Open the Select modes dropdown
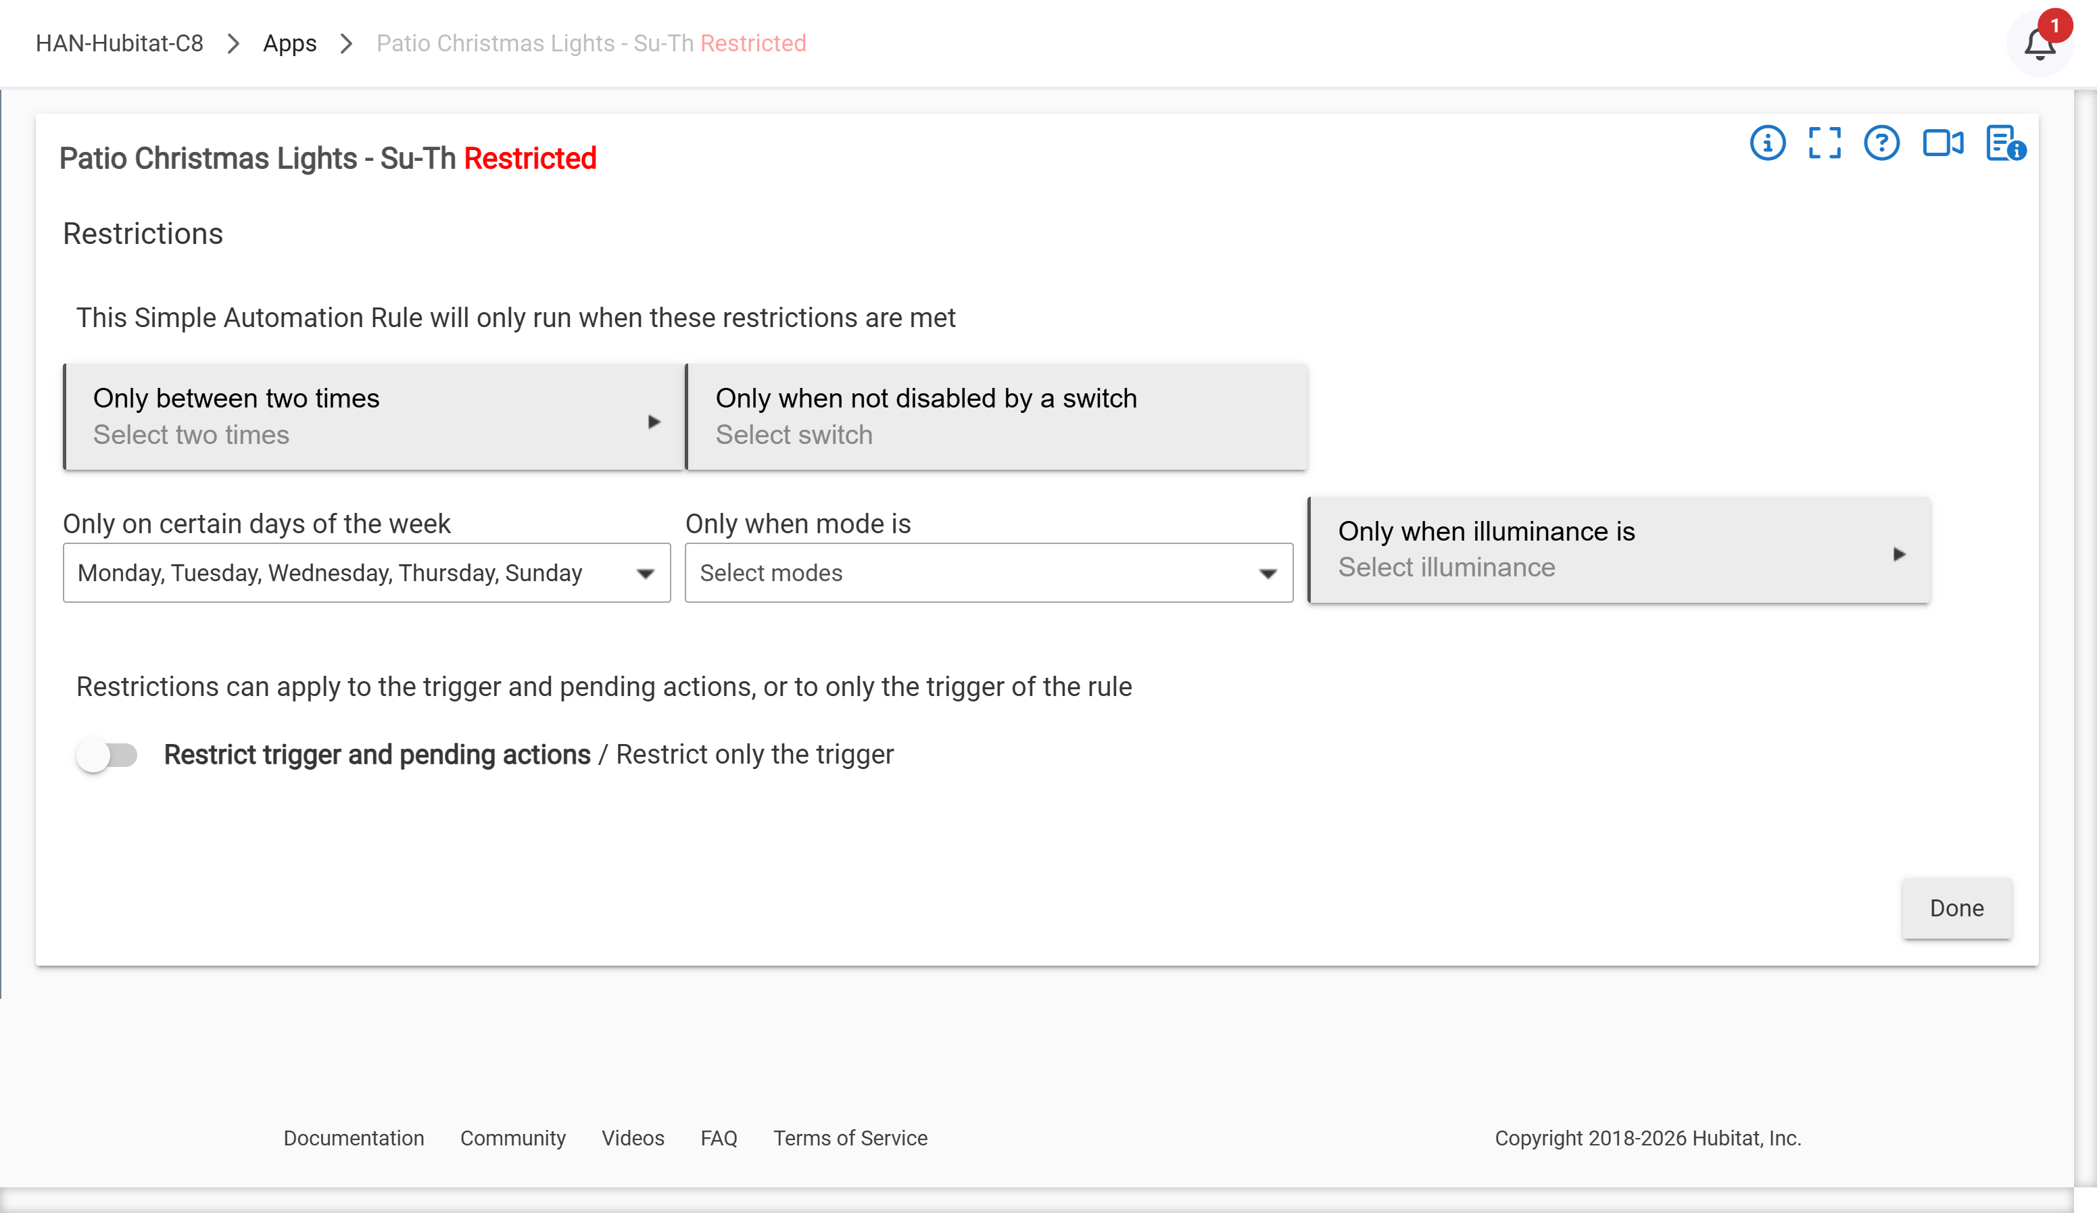This screenshot has width=2097, height=1213. pos(988,572)
